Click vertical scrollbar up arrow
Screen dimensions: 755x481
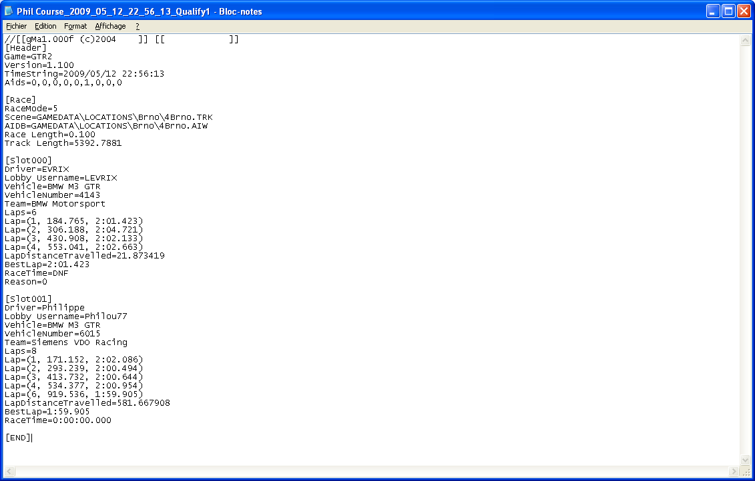point(745,41)
